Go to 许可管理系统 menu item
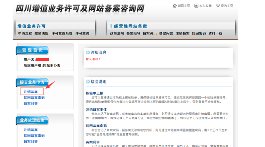The width and height of the screenshot is (265, 147). click(x=62, y=34)
